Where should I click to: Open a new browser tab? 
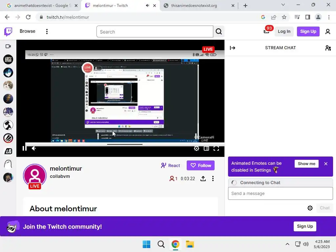(245, 6)
